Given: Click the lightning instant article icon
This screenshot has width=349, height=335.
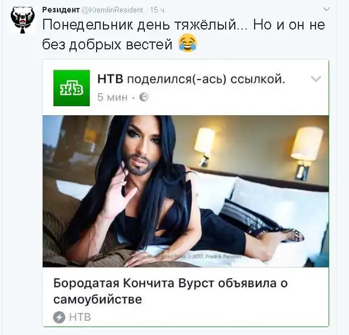Looking at the screenshot, I should click(x=59, y=317).
